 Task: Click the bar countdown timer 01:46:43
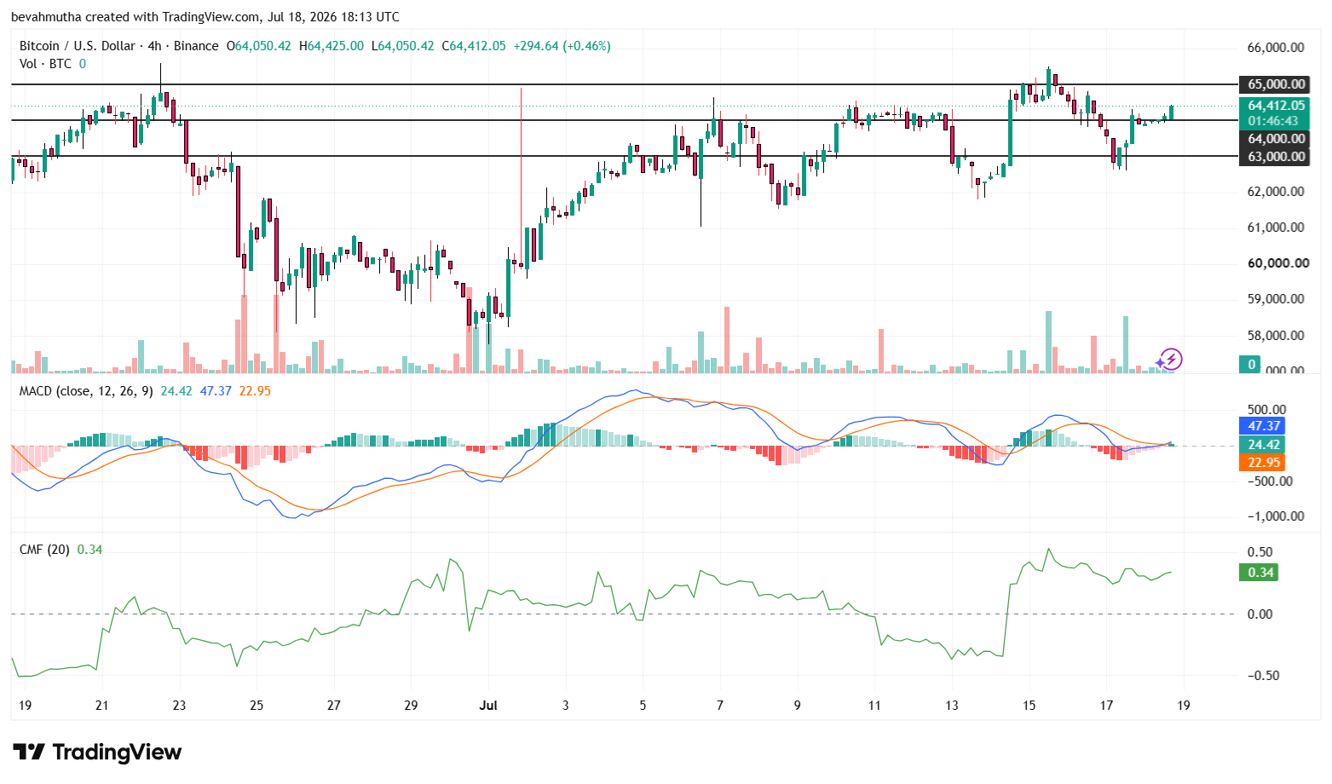(1274, 121)
